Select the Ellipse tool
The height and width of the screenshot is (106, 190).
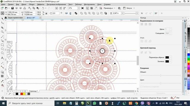(x=2, y=49)
